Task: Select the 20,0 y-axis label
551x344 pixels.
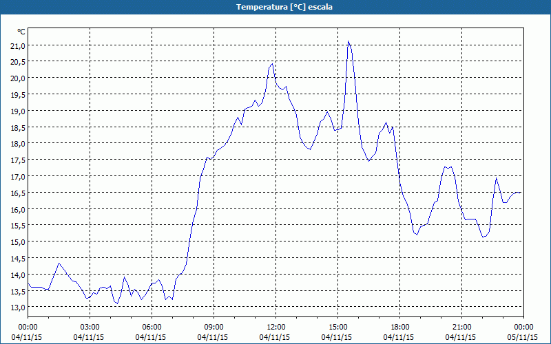Action: coord(19,78)
